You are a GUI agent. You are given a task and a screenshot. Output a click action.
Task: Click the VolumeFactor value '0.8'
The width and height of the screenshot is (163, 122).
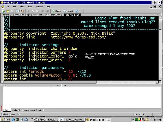pyautogui.click(x=72, y=75)
